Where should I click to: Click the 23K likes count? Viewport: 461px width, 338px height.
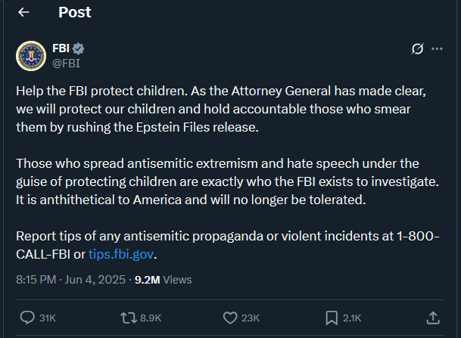coord(251,318)
